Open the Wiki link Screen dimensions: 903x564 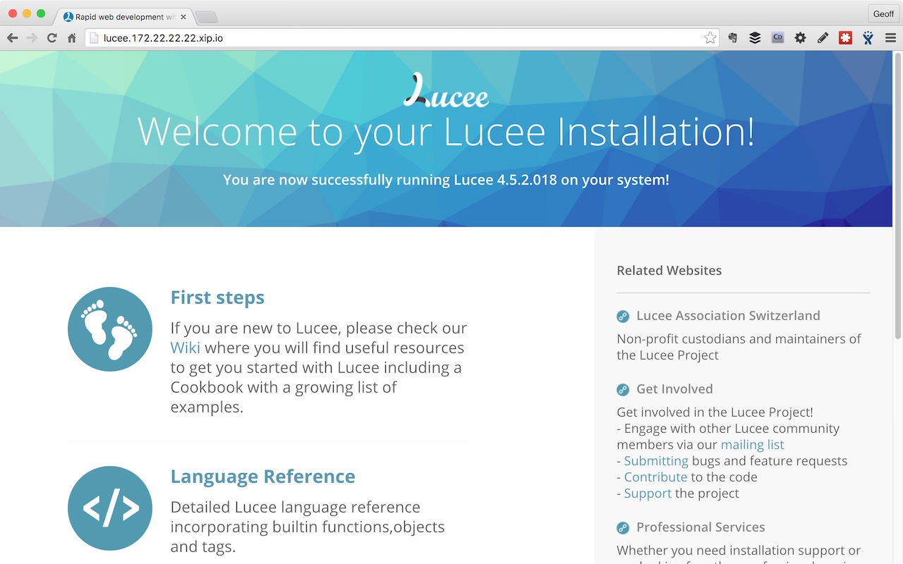click(185, 348)
